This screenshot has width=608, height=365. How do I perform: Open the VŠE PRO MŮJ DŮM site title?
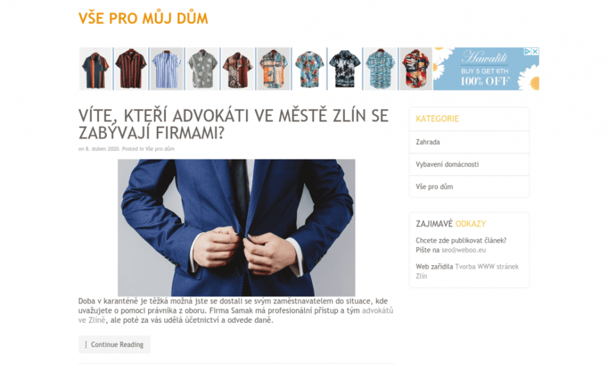tap(143, 19)
